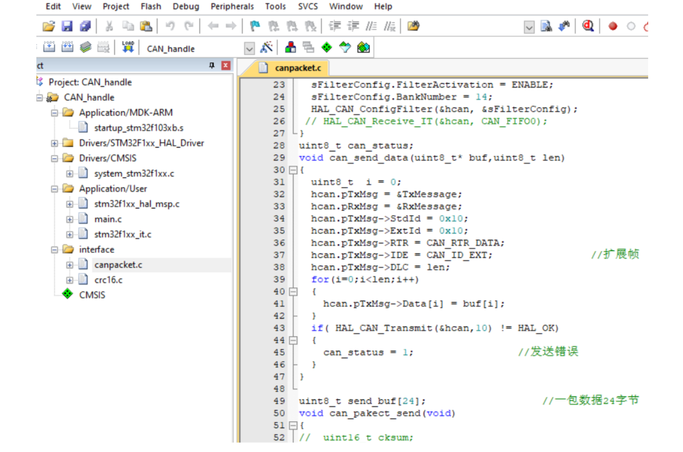Open Options for Target with the wand icon
Screen dimensions: 683x452
click(x=266, y=48)
